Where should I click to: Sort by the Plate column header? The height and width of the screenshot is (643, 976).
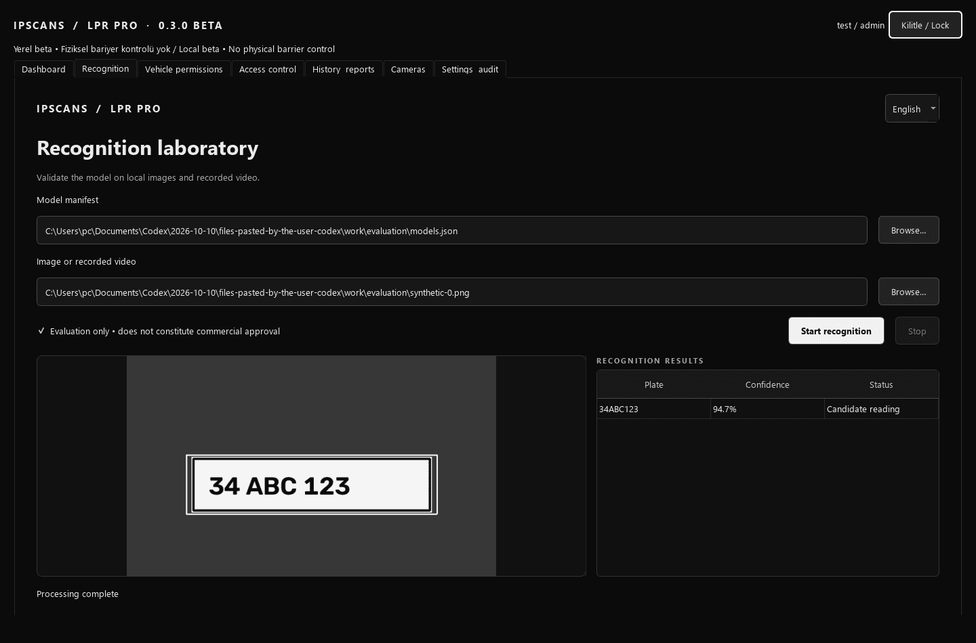click(653, 384)
